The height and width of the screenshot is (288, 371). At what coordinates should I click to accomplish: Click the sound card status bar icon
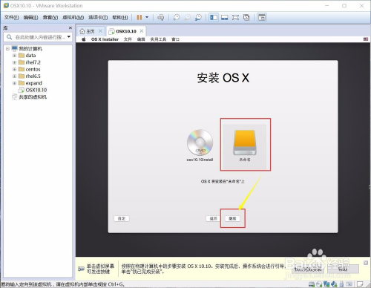tap(334, 284)
